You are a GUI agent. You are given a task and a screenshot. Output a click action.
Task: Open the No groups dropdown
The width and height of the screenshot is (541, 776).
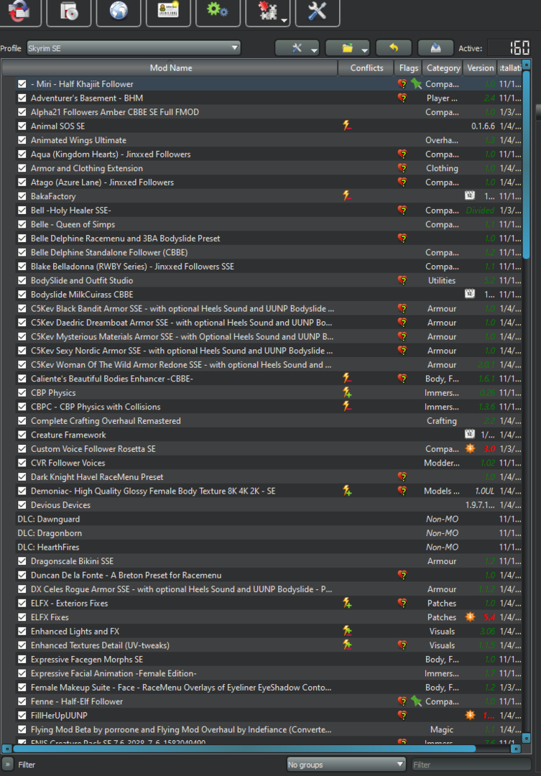[x=346, y=765]
